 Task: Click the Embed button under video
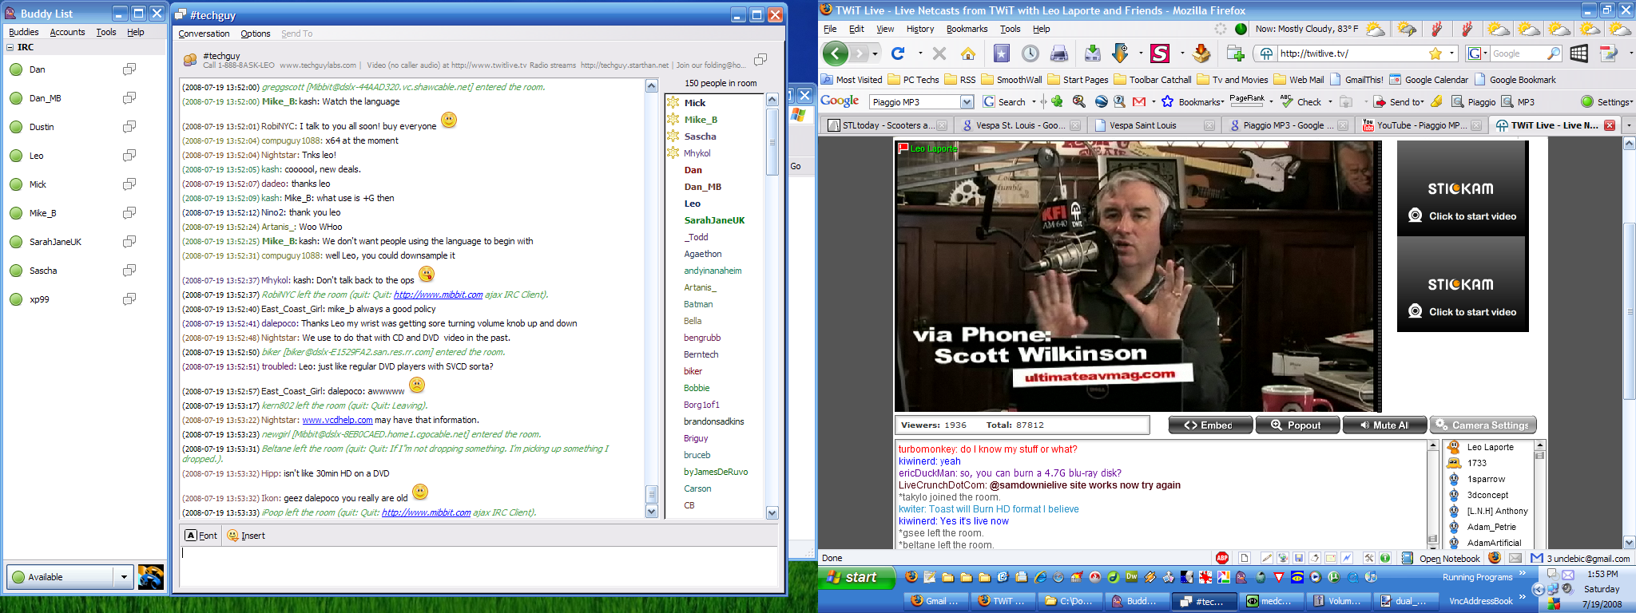1209,425
